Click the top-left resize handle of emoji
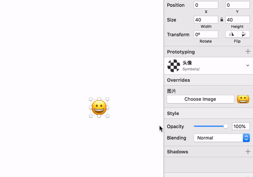The width and height of the screenshot is (253, 177). point(91,99)
